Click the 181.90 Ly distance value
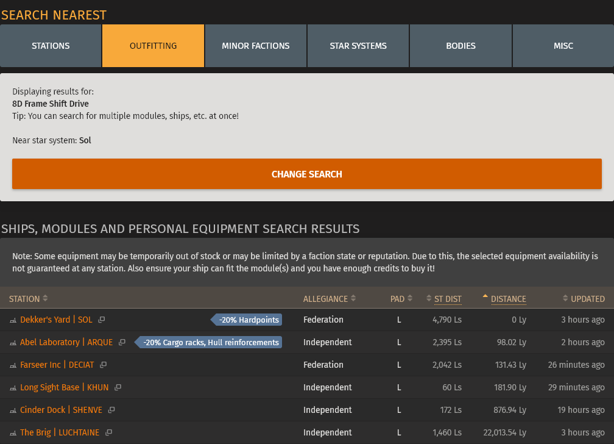The height and width of the screenshot is (444, 614). tap(510, 387)
